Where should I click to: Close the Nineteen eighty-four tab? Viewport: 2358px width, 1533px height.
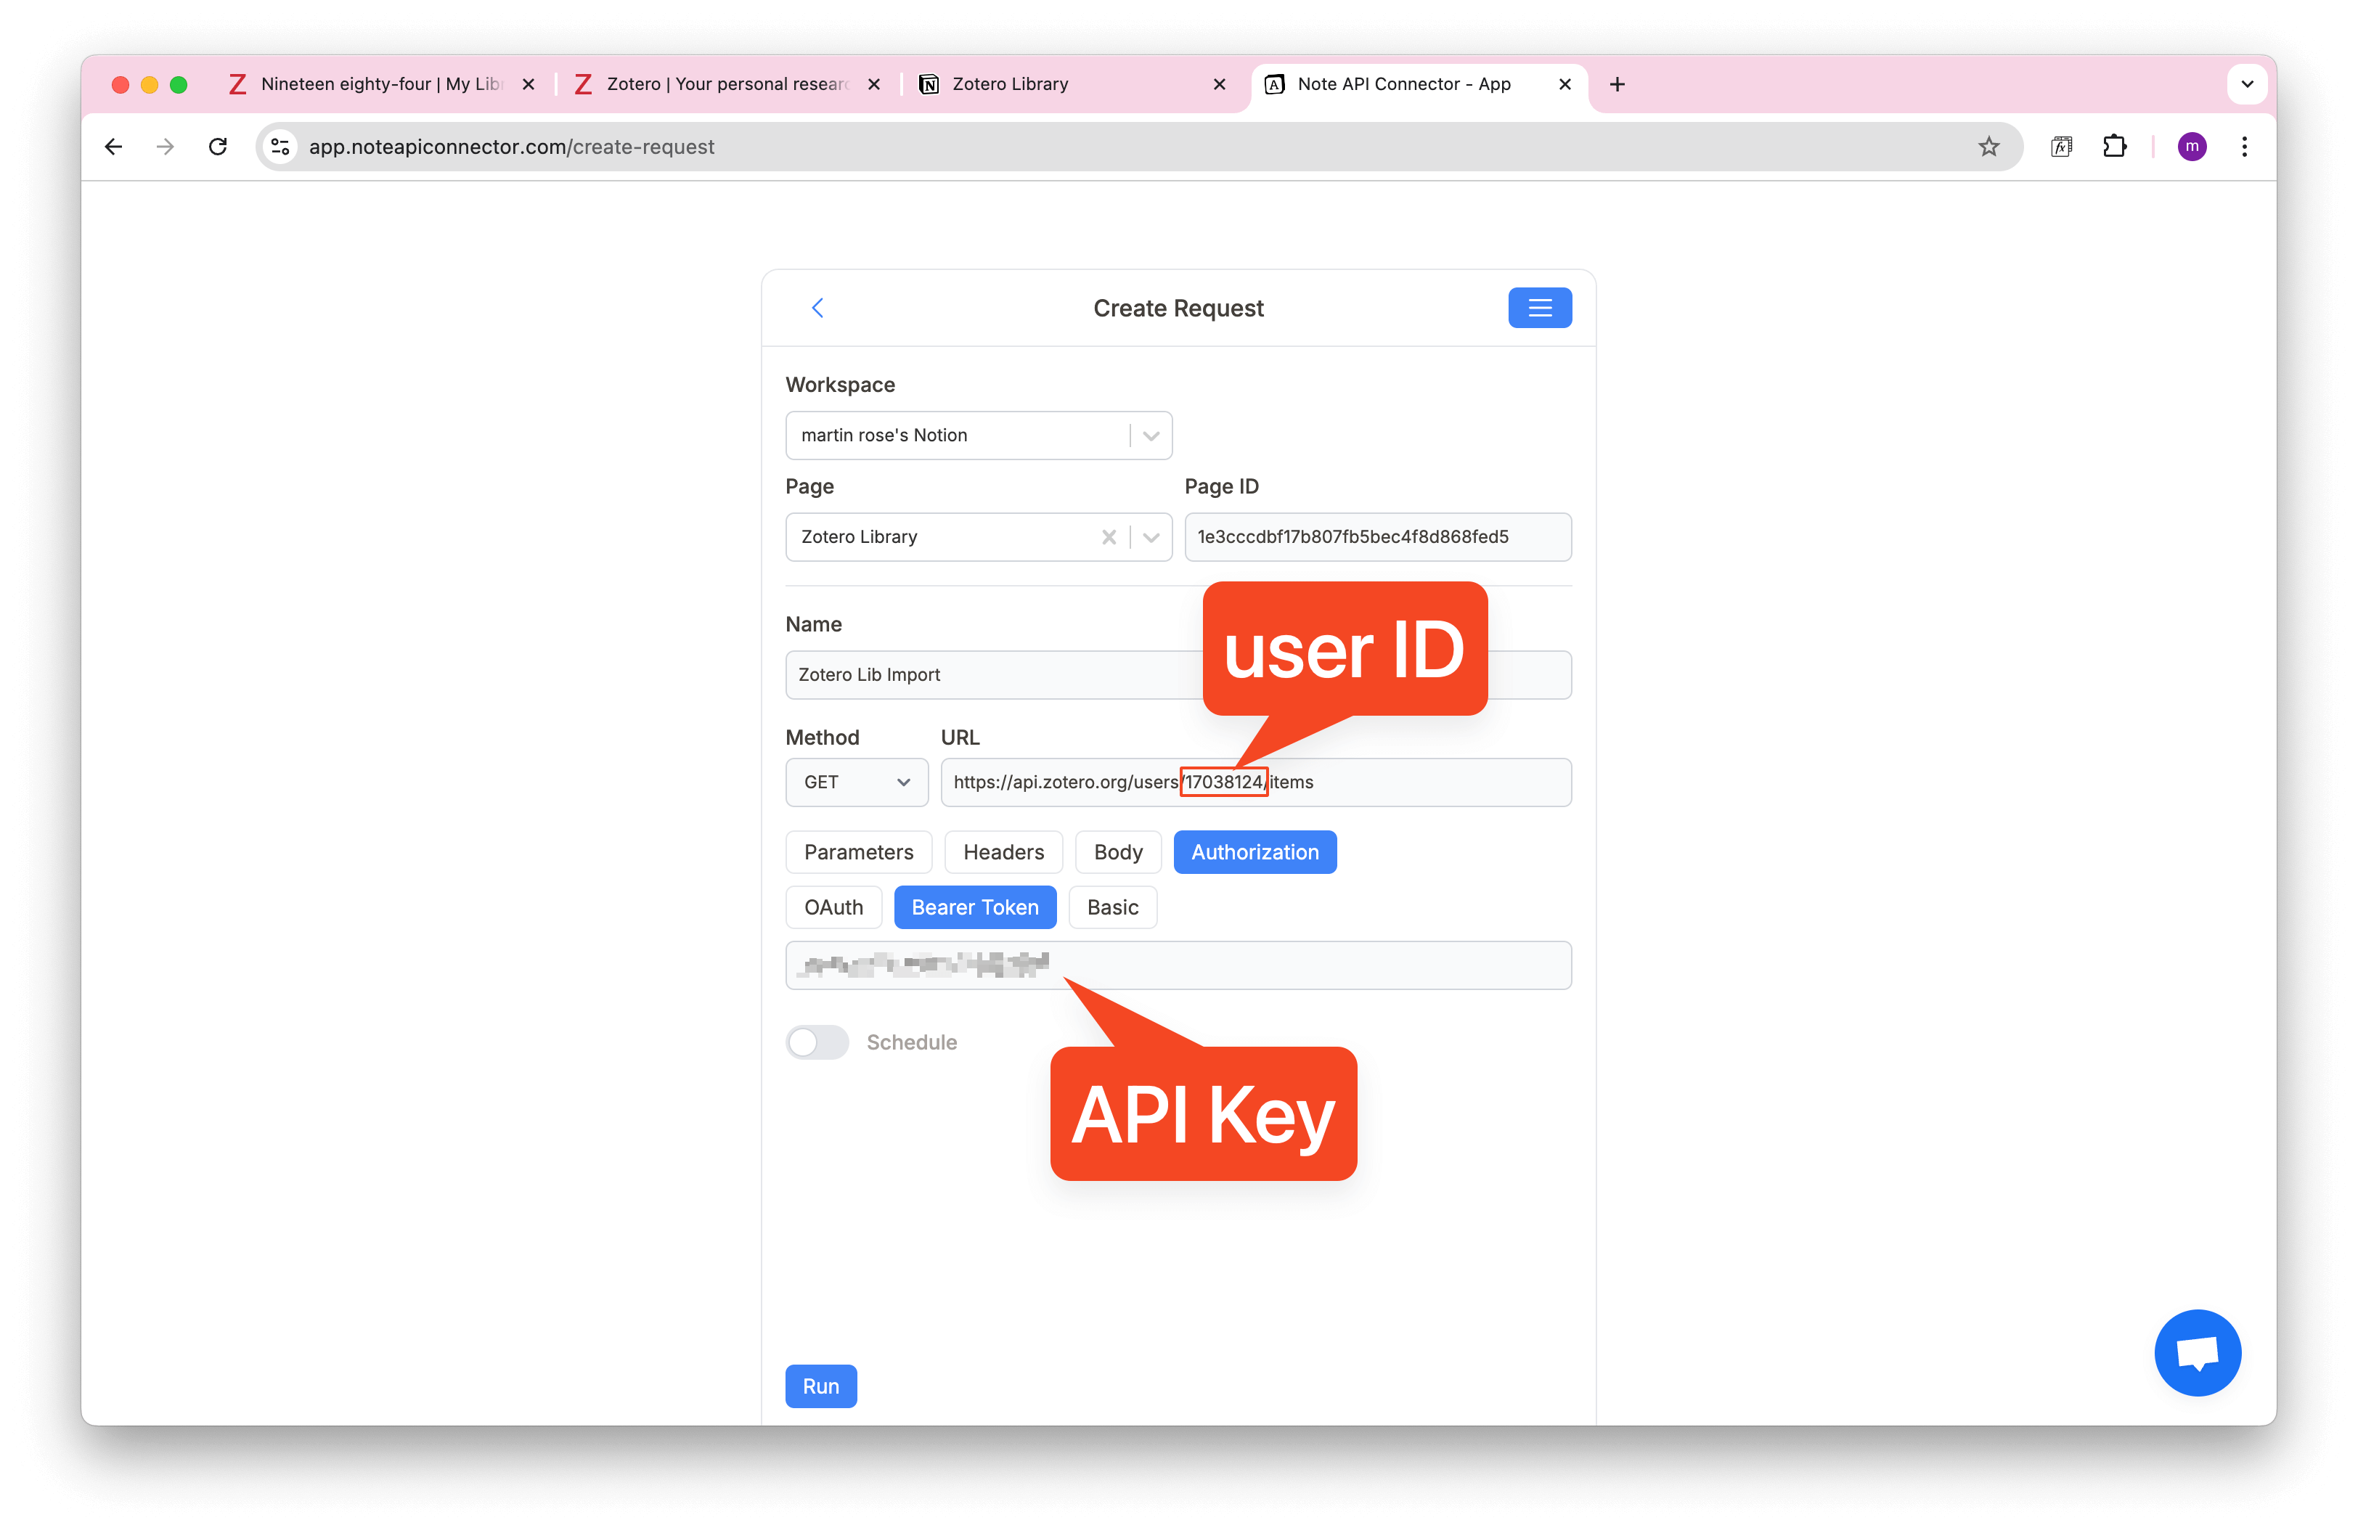click(528, 84)
